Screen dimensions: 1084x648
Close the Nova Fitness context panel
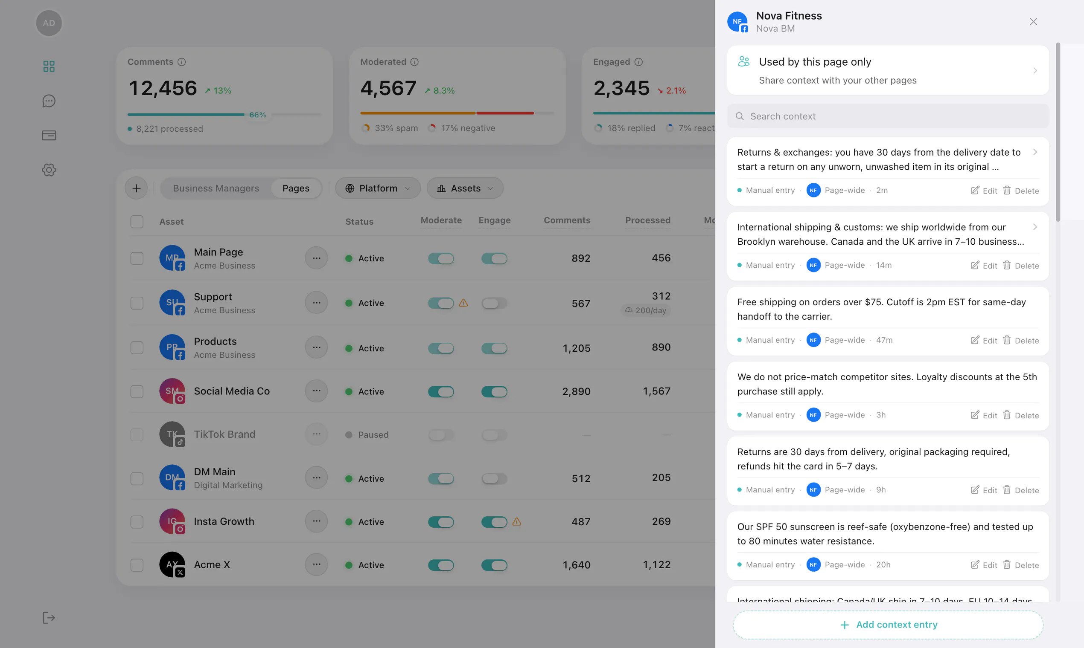[1033, 22]
